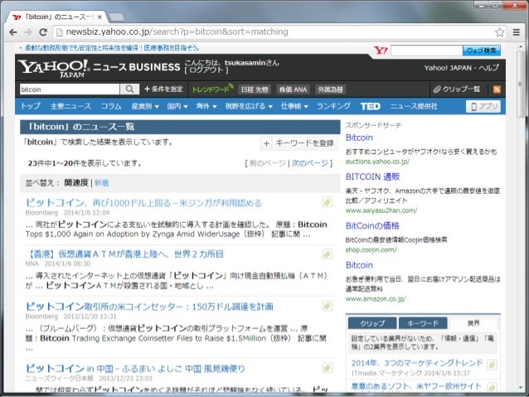529x397 pixels.
Task: Click the ログアウト link
Action: point(206,70)
